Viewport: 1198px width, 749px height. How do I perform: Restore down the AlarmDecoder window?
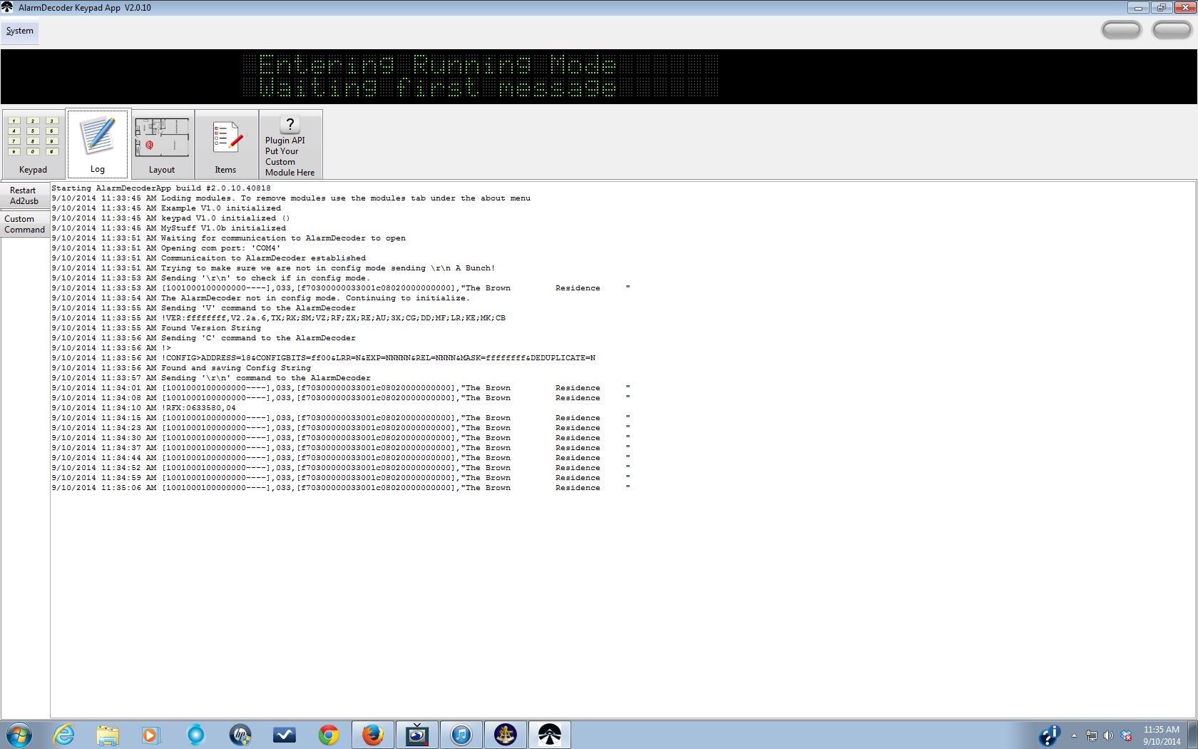(1160, 7)
